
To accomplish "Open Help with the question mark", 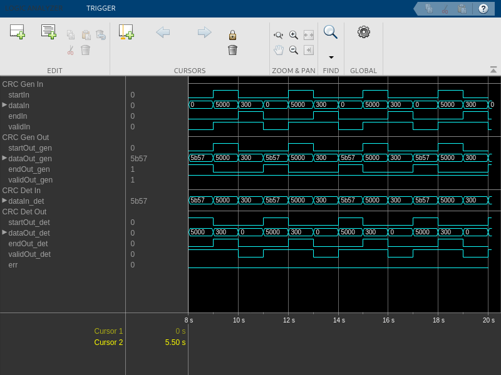I will point(483,8).
